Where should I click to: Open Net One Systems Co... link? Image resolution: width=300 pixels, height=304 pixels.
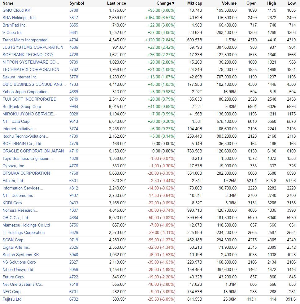(x=24, y=285)
